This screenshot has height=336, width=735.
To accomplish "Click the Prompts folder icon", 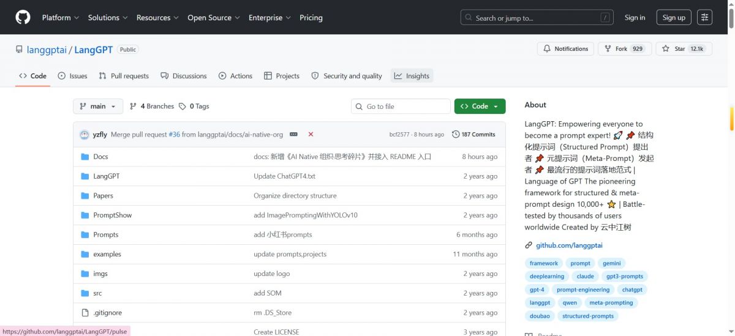I will tap(85, 235).
